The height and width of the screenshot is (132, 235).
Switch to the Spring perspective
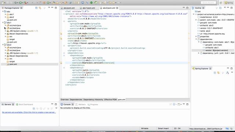click(x=228, y=3)
